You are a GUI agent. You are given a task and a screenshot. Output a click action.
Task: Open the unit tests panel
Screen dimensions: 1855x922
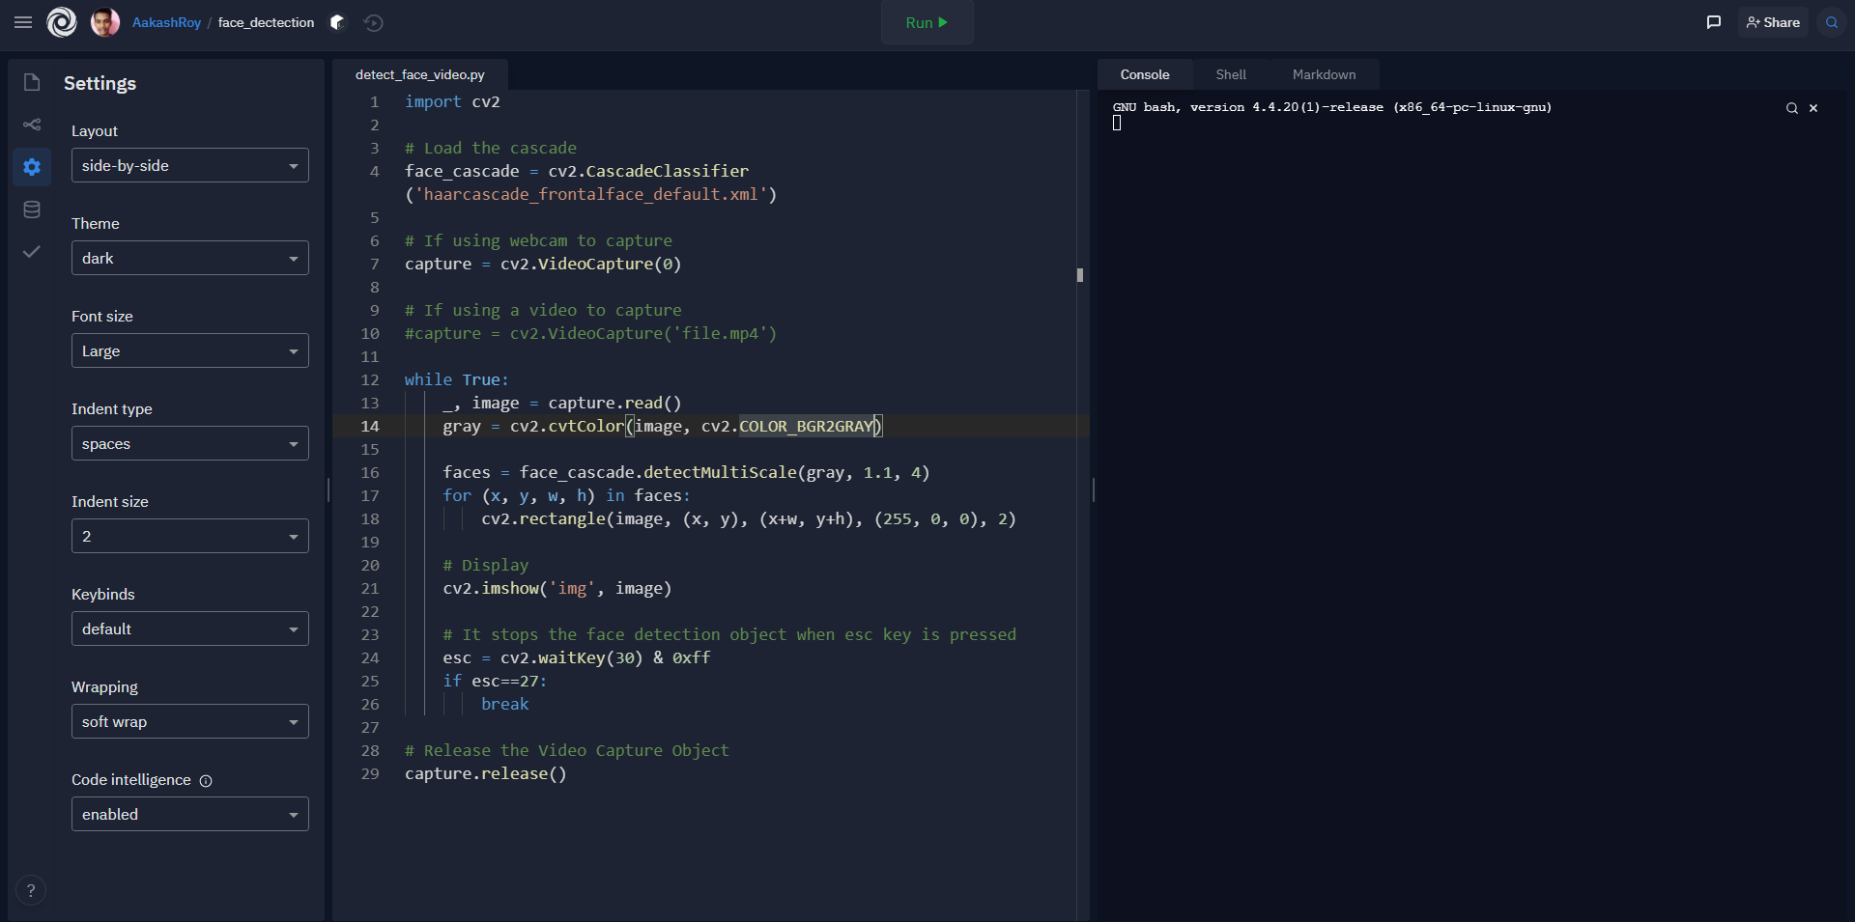(32, 252)
